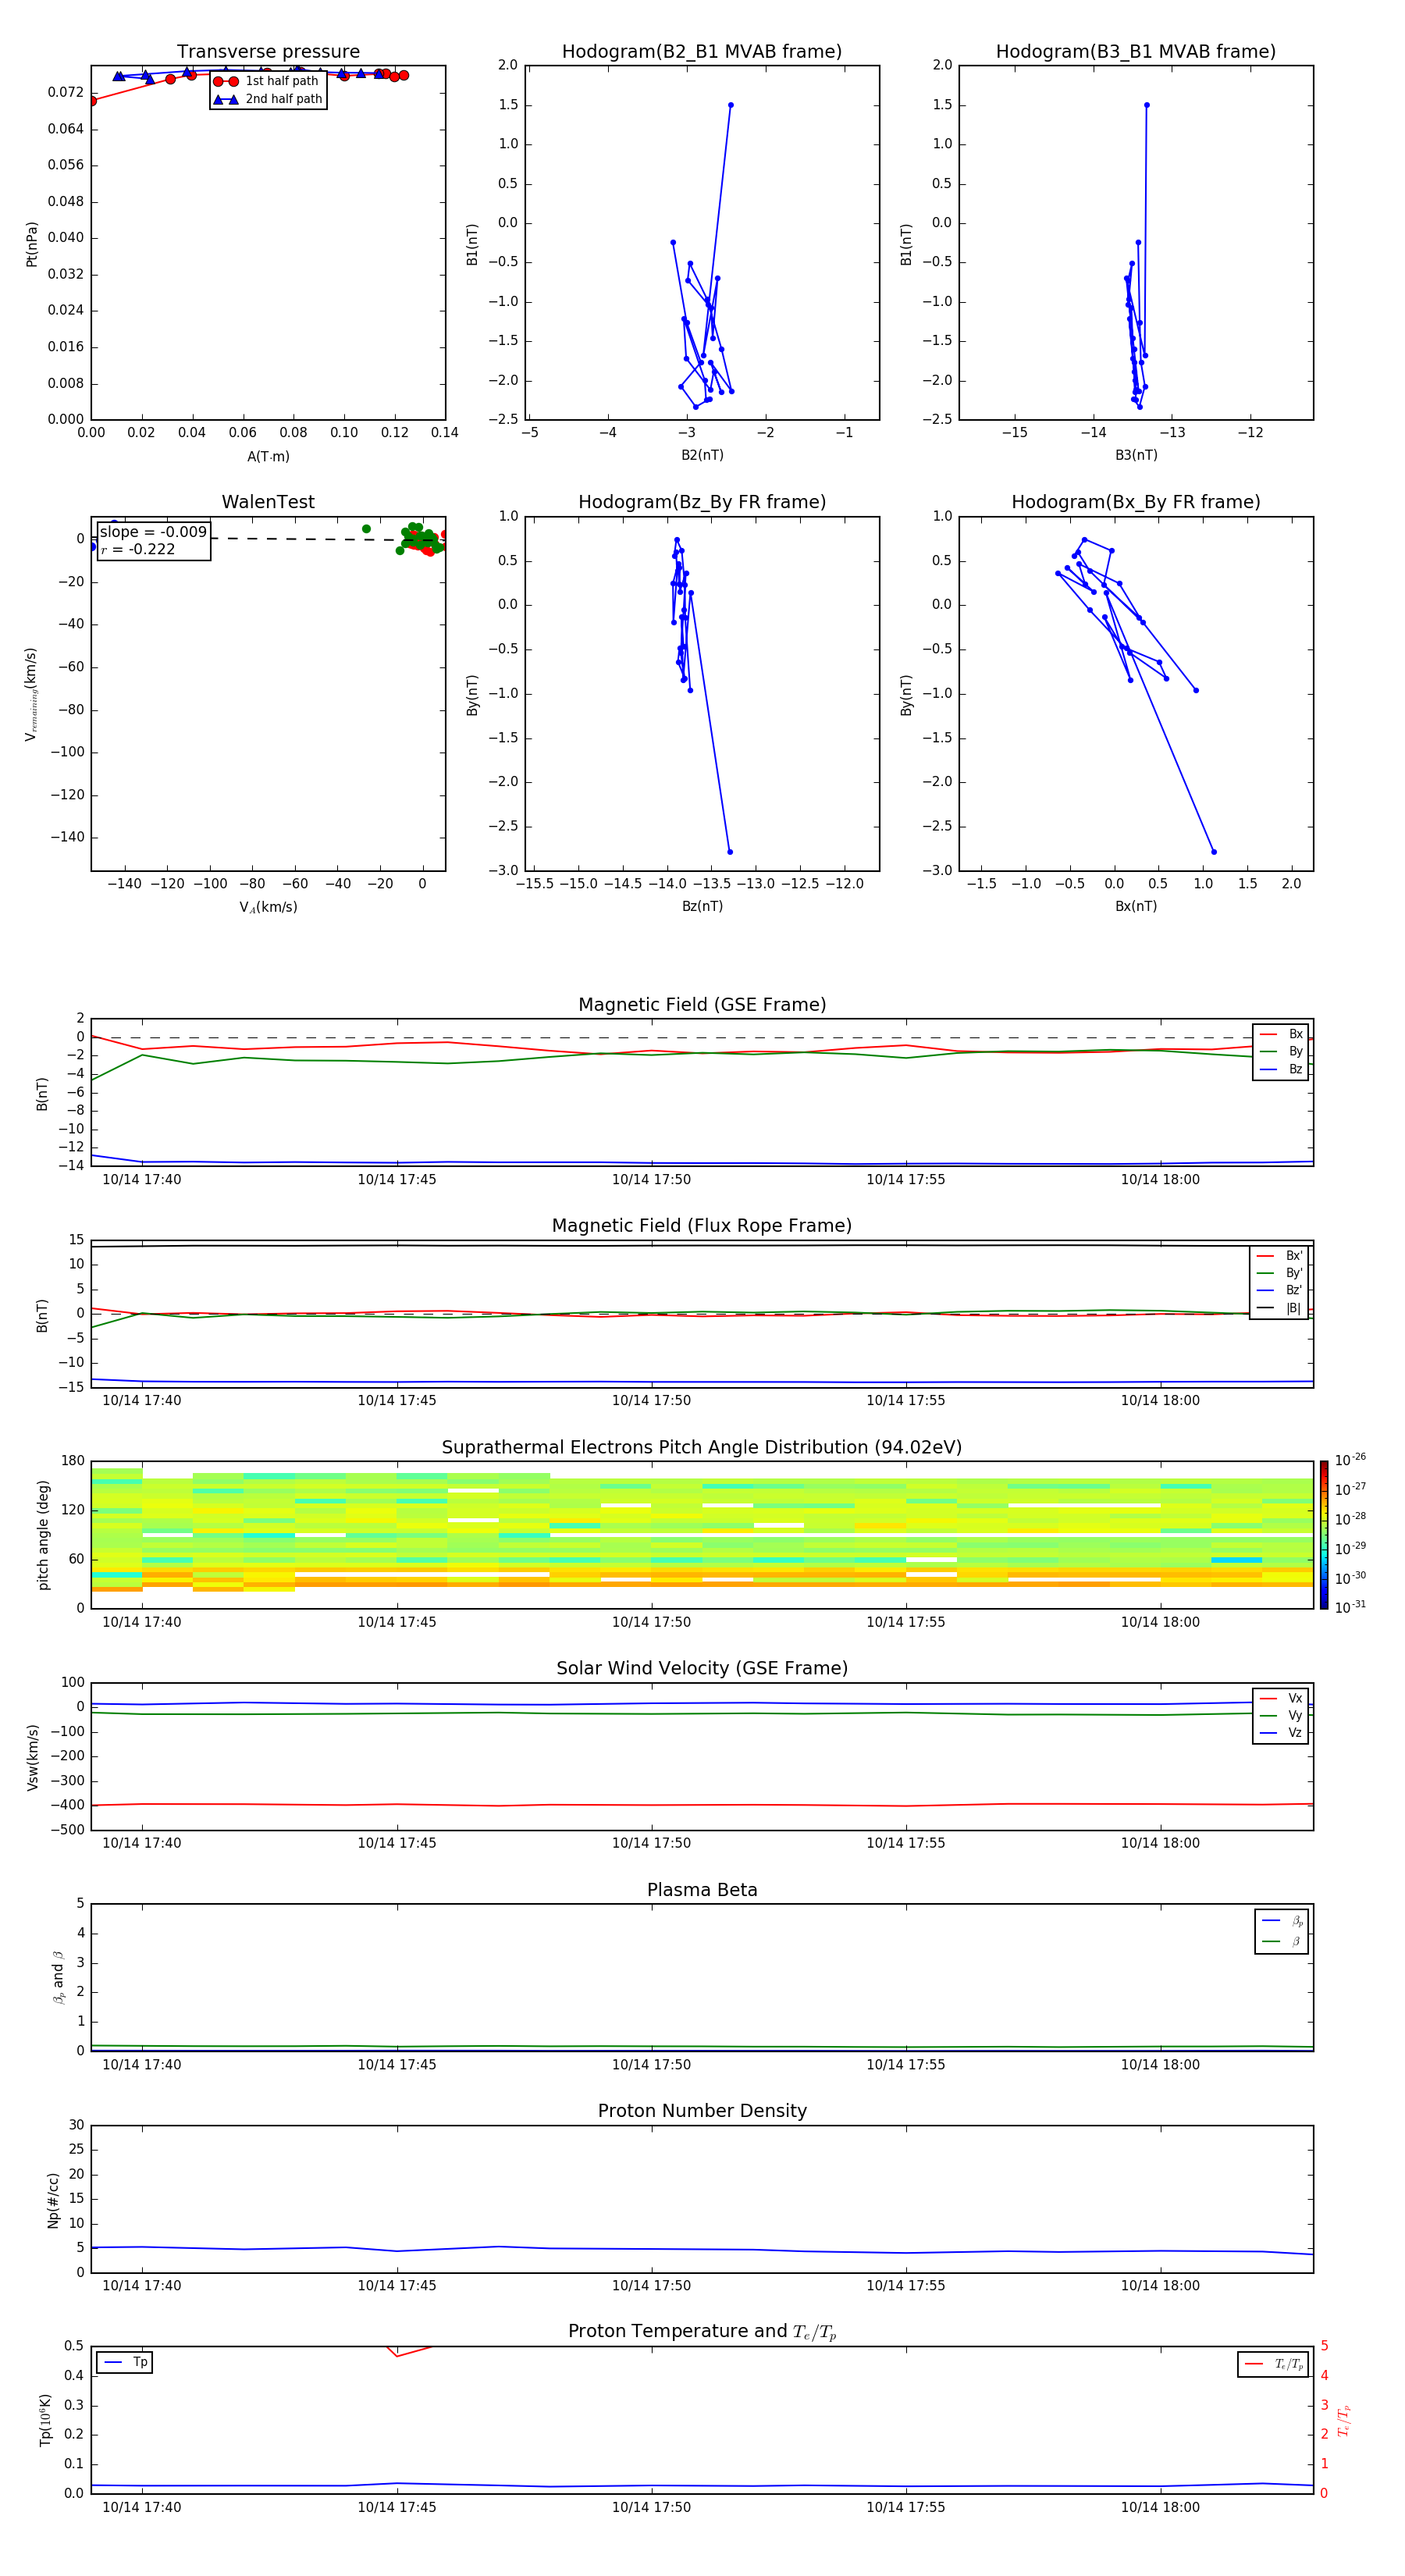Viewport: 1405px width, 2576px height.
Task: Select the Bz' legend entry in Flux Rope plot
Action: coord(1279,1290)
